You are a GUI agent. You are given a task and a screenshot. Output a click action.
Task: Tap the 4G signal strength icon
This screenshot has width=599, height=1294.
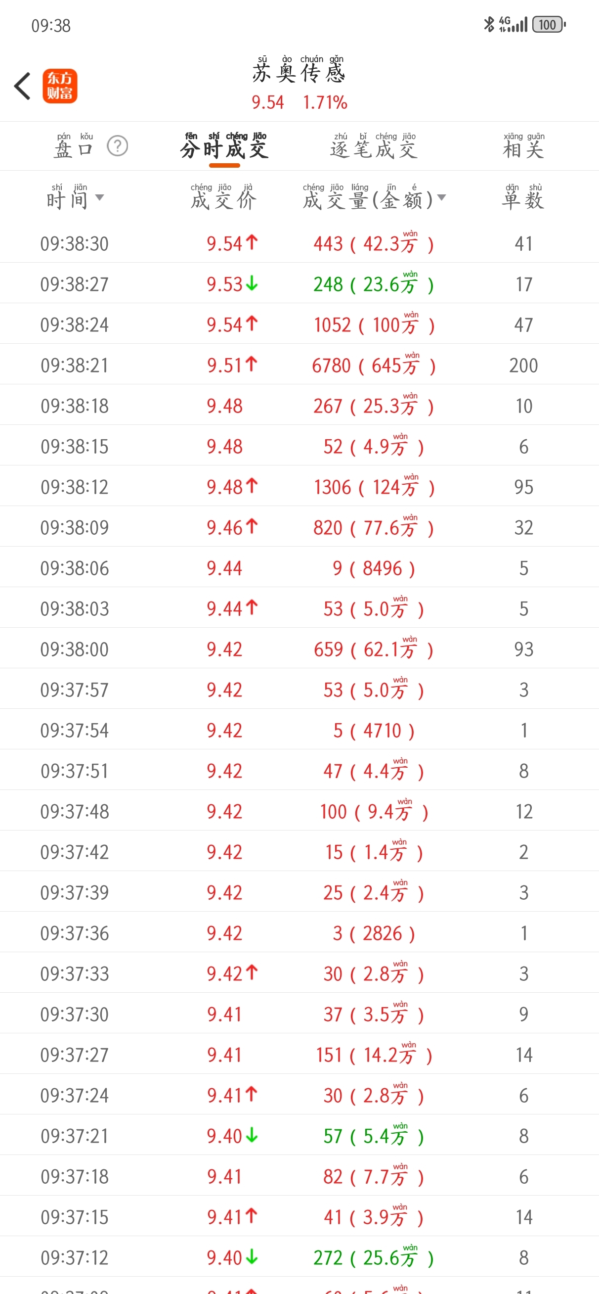coord(513,24)
